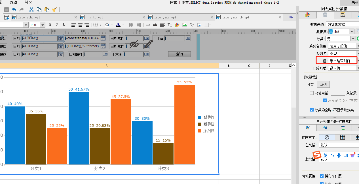Insert a chart using the chart icon

177,25
